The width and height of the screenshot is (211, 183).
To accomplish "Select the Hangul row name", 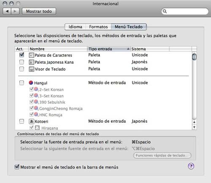I will tap(41, 83).
